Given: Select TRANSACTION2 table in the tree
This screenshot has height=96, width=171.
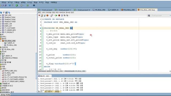Looking at the screenshot, I should pyautogui.click(x=10, y=19).
